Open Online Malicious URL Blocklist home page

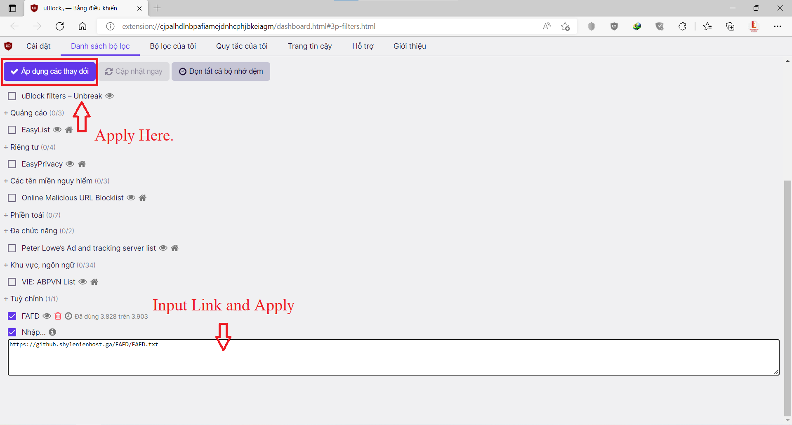click(x=143, y=198)
